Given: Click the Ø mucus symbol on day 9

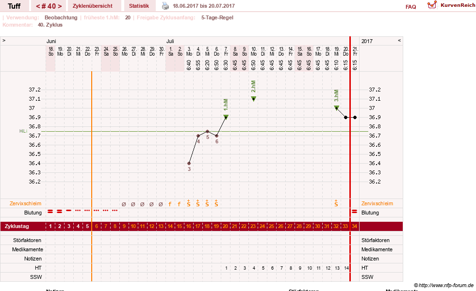Looking at the screenshot, I should (124, 204).
